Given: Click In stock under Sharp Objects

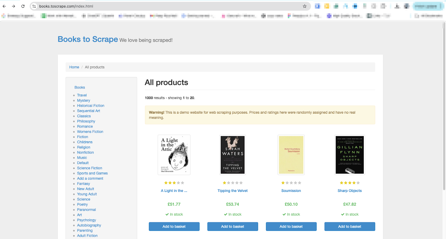Looking at the screenshot, I should pos(350,214).
